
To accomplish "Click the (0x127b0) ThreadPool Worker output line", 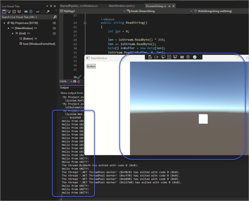I will pos(121,183).
